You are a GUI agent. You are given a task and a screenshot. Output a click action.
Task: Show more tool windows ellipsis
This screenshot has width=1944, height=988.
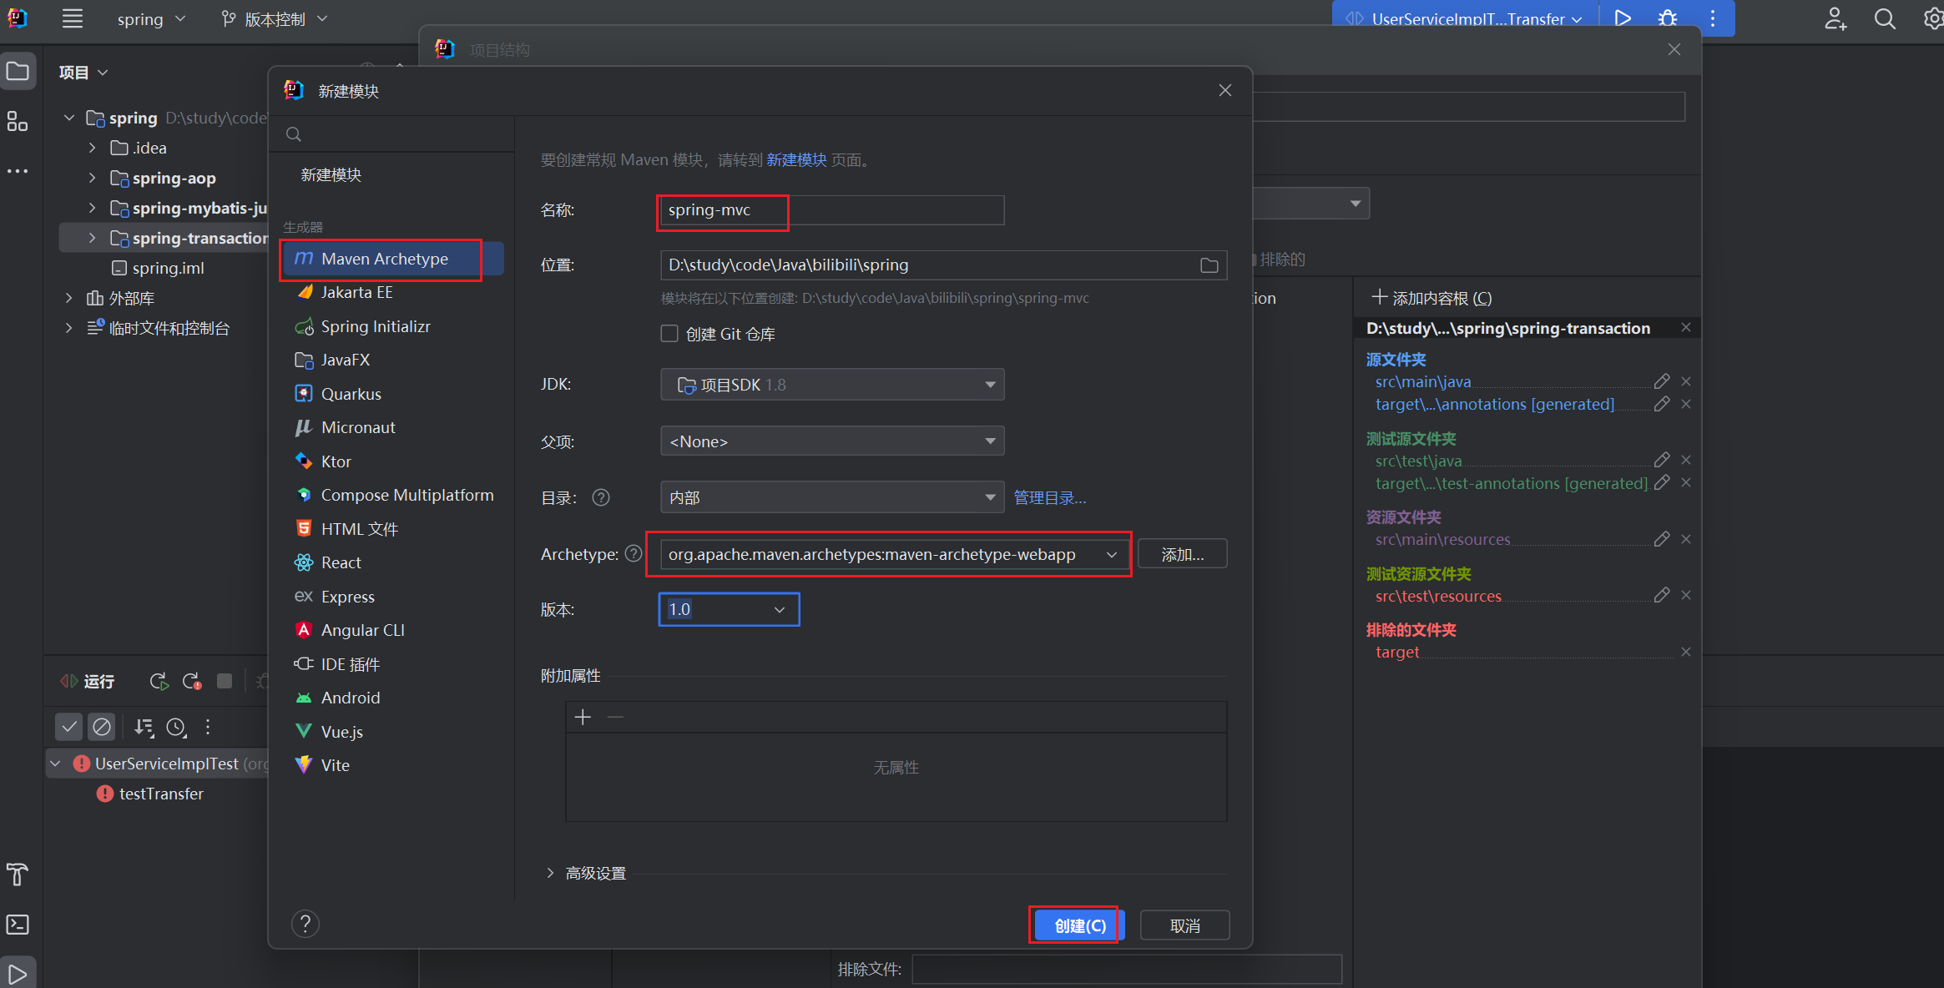pos(18,170)
